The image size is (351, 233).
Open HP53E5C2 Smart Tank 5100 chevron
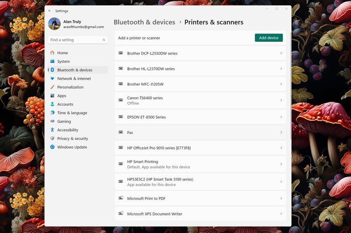[281, 181]
